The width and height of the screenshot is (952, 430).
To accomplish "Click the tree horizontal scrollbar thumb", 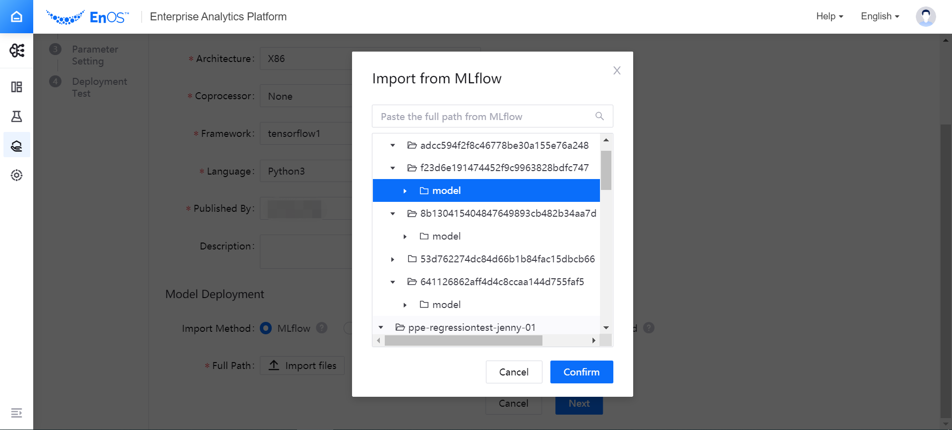I will (x=463, y=340).
